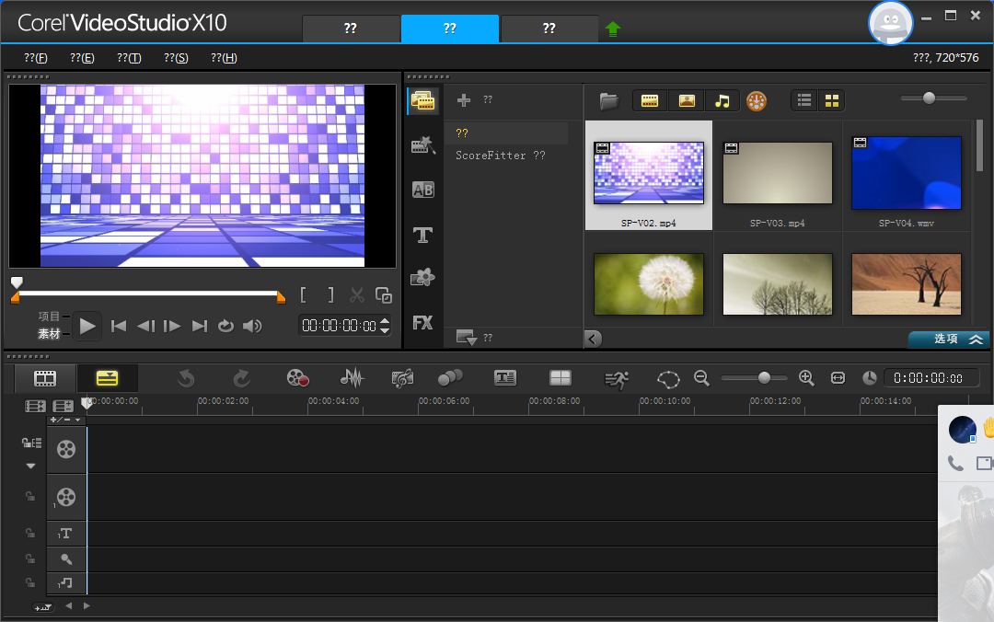Step to the next frame
The height and width of the screenshot is (622, 994).
pos(172,326)
